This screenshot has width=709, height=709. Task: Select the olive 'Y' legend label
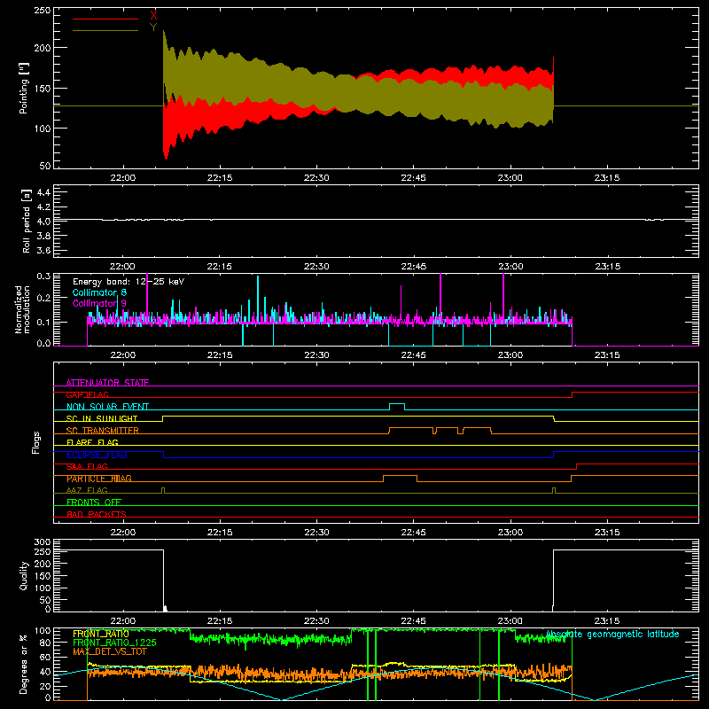[x=153, y=27]
